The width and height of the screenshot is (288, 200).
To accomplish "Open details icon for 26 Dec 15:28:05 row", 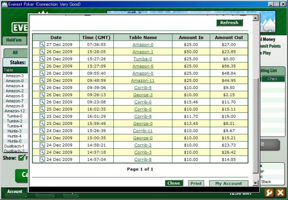I will point(42,52).
